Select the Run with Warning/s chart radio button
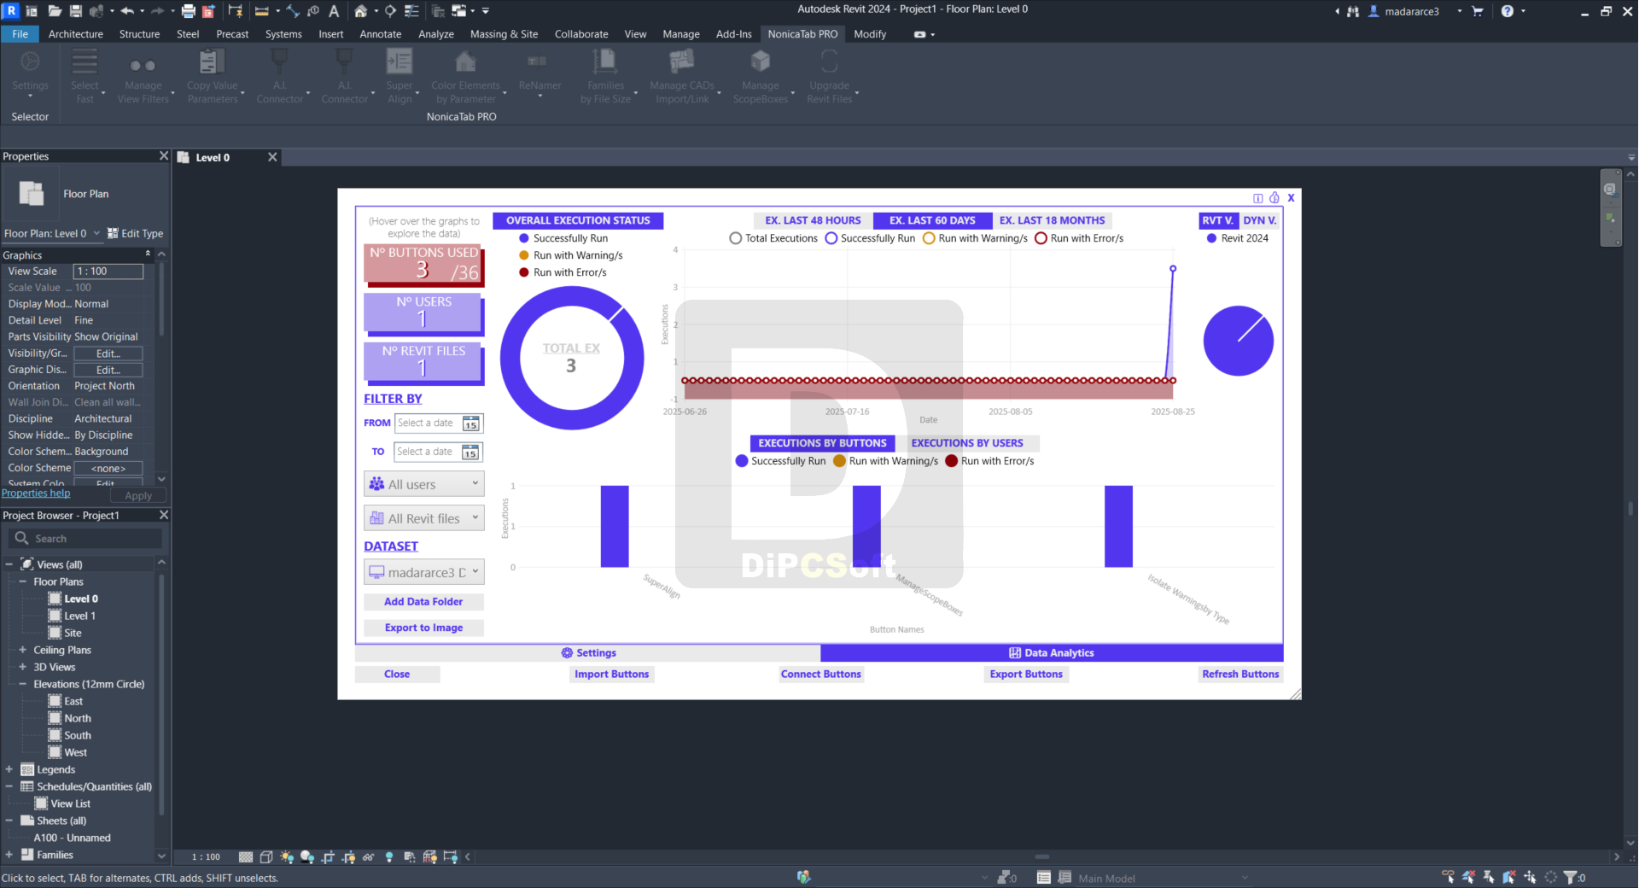Image resolution: width=1639 pixels, height=888 pixels. click(x=929, y=238)
